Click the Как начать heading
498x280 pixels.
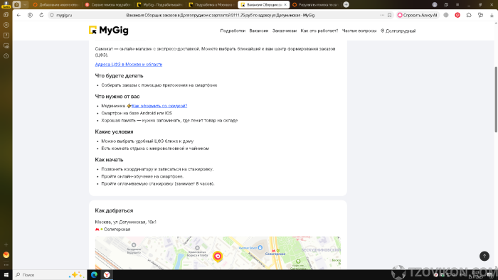[109, 159]
